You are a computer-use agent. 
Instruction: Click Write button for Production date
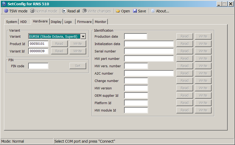203,36
